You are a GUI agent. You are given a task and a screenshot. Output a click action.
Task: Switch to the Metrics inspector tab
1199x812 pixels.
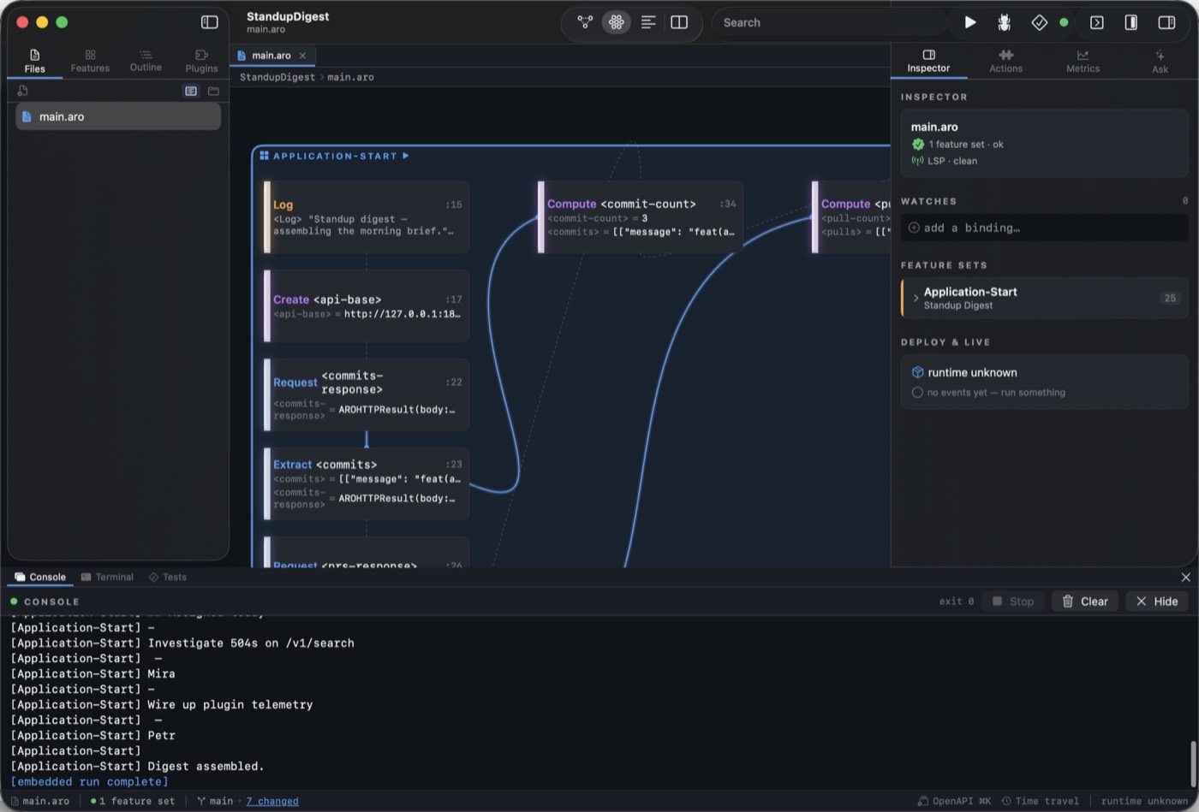1083,61
